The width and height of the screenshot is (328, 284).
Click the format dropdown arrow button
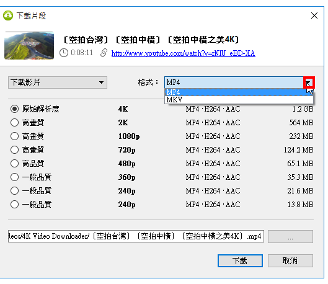[x=309, y=82]
